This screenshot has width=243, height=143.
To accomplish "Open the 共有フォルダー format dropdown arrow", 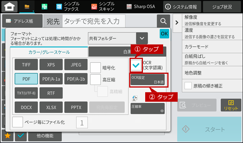I will pyautogui.click(x=142, y=38).
